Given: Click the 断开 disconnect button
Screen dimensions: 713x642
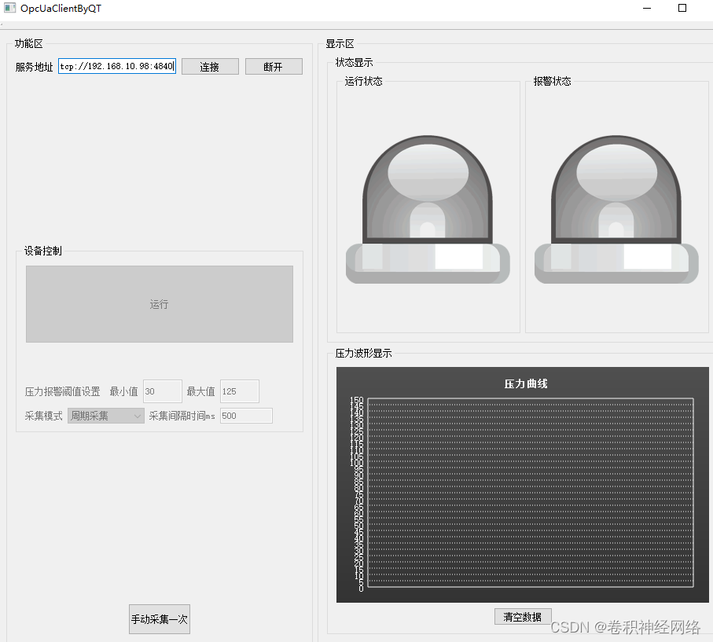Looking at the screenshot, I should click(274, 66).
